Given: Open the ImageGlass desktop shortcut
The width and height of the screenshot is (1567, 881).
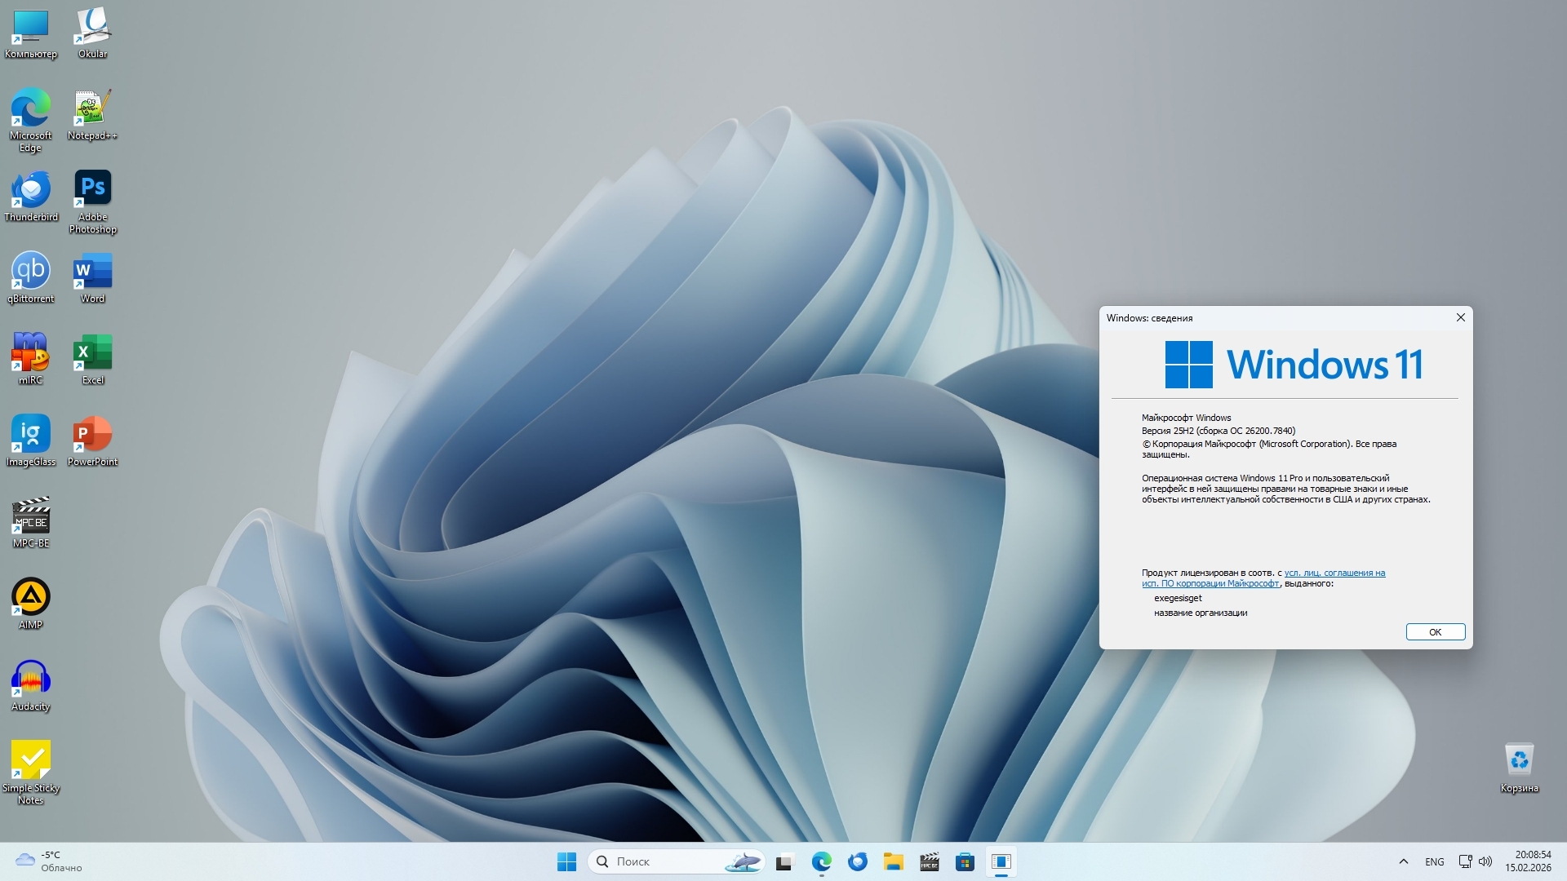Looking at the screenshot, I should click(31, 435).
